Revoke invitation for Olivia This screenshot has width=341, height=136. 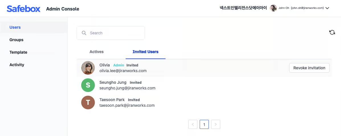(x=309, y=68)
